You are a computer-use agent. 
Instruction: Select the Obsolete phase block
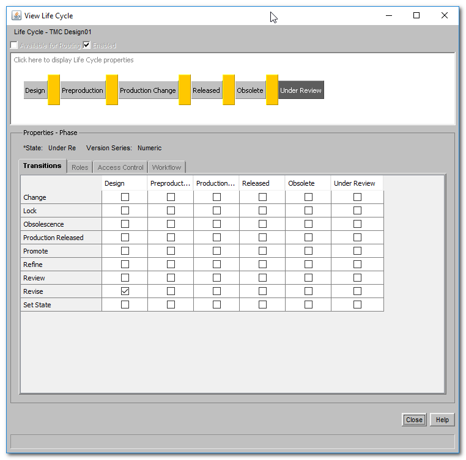(x=250, y=90)
